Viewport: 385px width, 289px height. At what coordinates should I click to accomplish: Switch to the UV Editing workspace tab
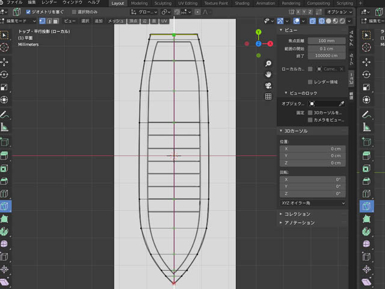coord(188,3)
